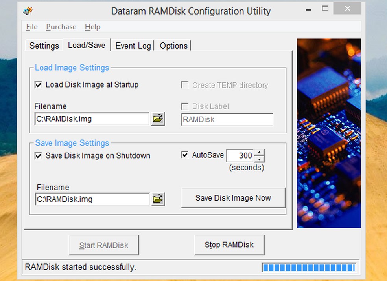
Task: Open the Purchase menu
Action: pyautogui.click(x=61, y=27)
